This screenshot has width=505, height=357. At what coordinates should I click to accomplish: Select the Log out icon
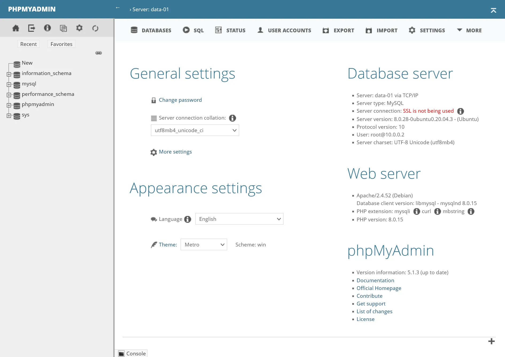pos(32,28)
